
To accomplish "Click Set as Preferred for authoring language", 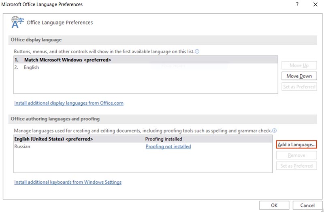I will 296,166.
